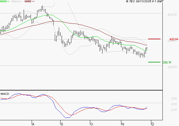The width and height of the screenshot is (179, 126).
Task: Click the 35000 price axis label
Action: pyautogui.click(x=172, y=67)
